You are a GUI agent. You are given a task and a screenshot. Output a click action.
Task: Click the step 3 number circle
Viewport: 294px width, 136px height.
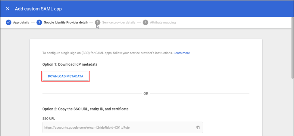(97, 23)
